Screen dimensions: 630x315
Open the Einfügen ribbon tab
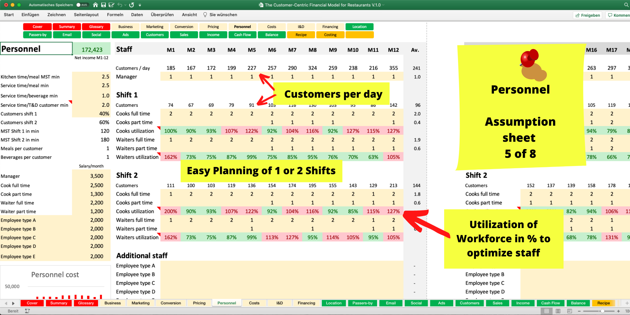(30, 15)
